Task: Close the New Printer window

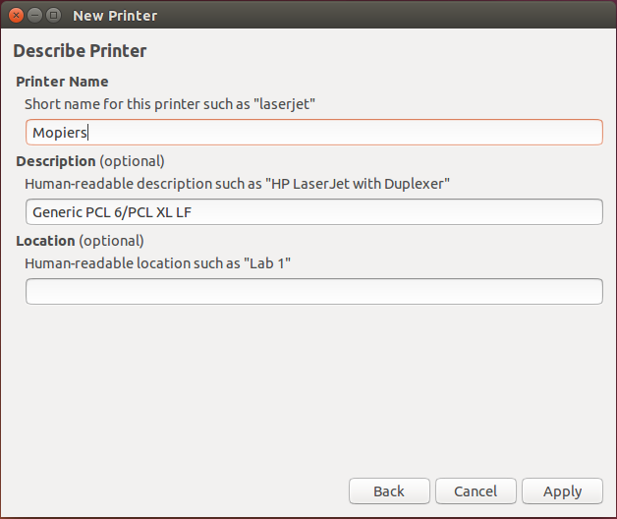Action: (x=16, y=16)
